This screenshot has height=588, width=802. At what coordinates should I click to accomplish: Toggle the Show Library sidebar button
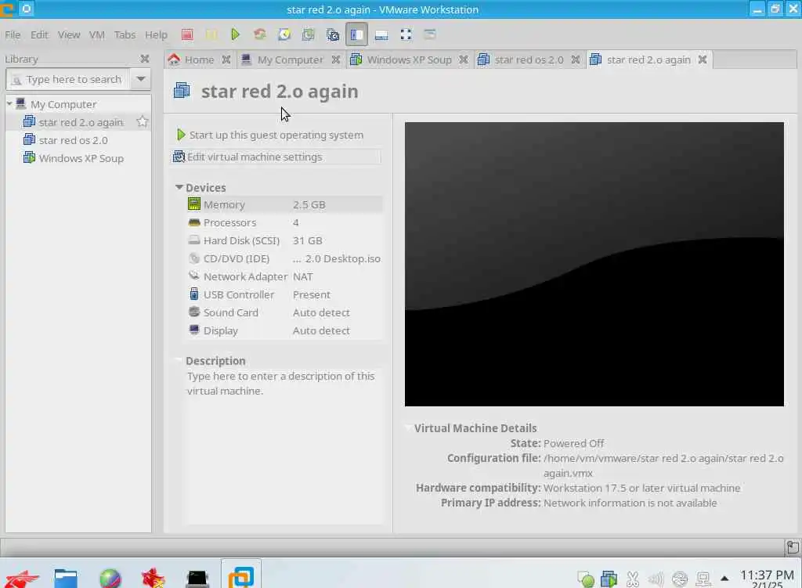pyautogui.click(x=356, y=34)
